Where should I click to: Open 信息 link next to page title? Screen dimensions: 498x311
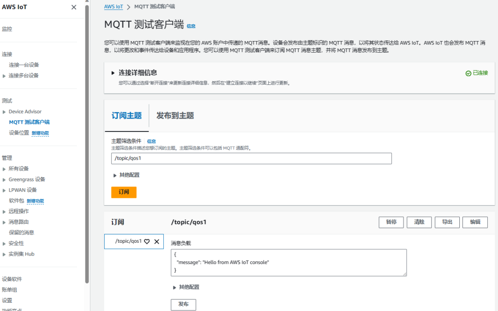coord(191,26)
